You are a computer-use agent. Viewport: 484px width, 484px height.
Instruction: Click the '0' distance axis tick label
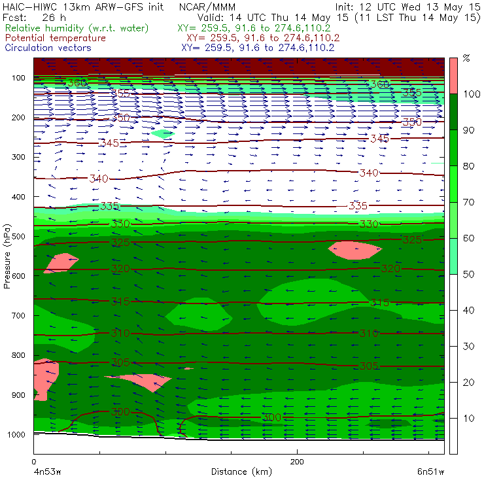tap(34, 462)
